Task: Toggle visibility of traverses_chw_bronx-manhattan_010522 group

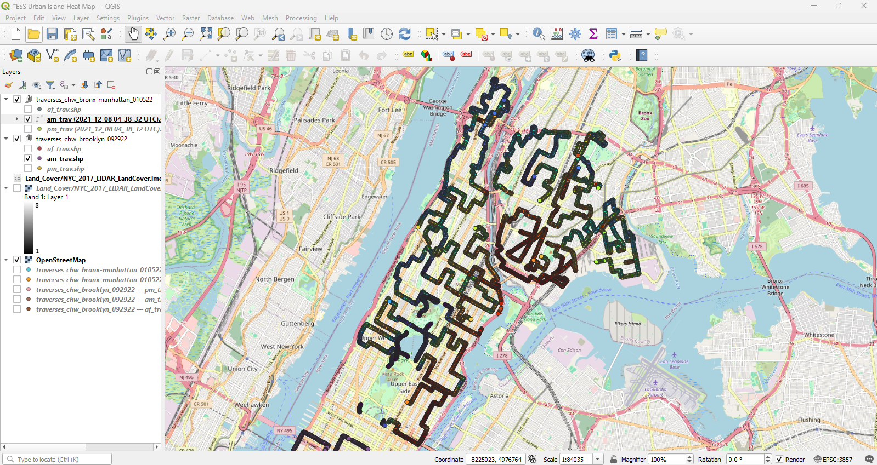Action: coord(17,100)
